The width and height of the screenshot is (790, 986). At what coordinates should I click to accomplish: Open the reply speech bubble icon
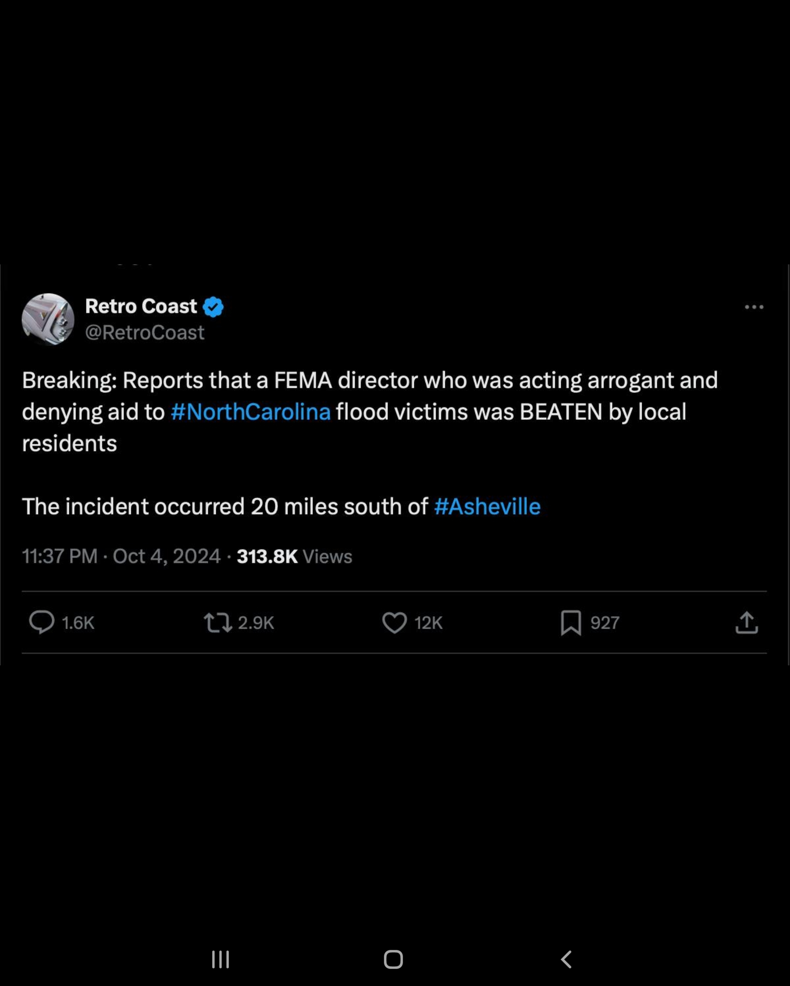(x=42, y=623)
